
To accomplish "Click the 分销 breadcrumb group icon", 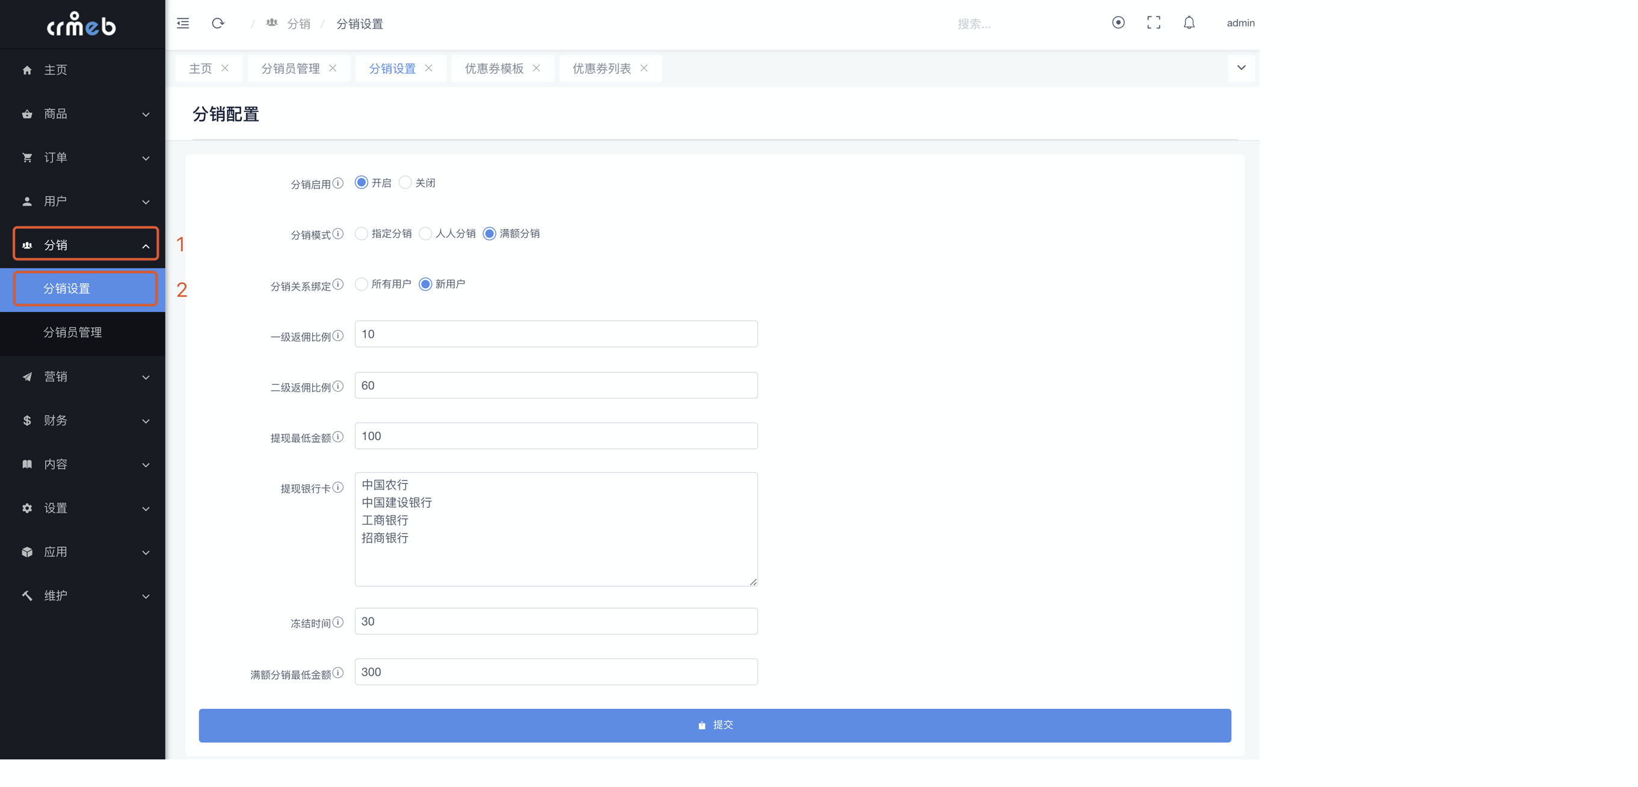I will 272,23.
